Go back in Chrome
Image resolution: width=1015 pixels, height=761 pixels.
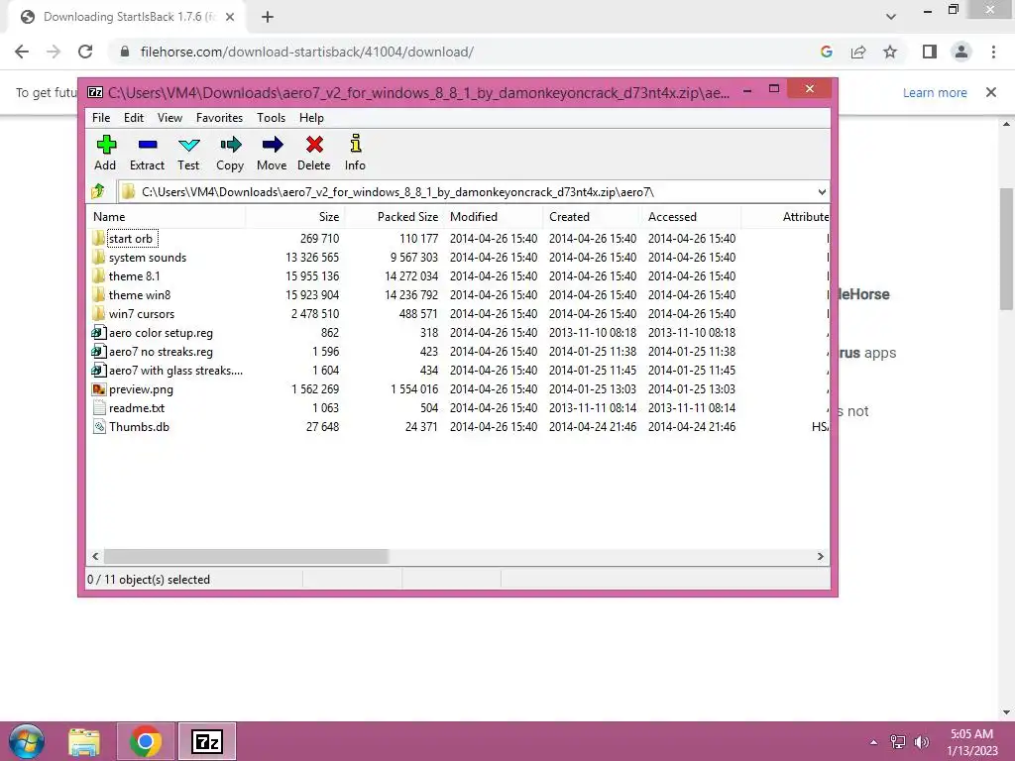(22, 52)
